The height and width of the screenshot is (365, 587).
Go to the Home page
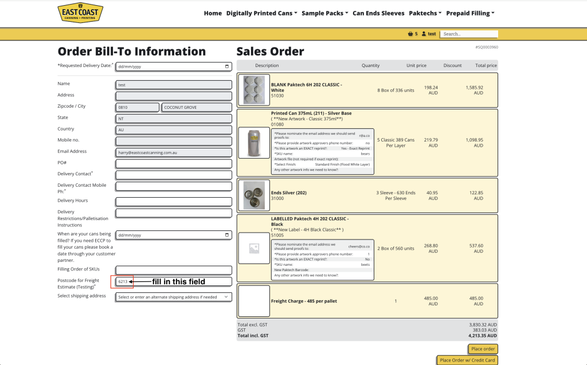(213, 13)
